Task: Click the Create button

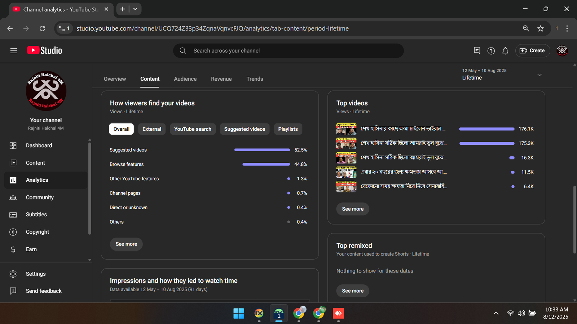Action: point(532,51)
